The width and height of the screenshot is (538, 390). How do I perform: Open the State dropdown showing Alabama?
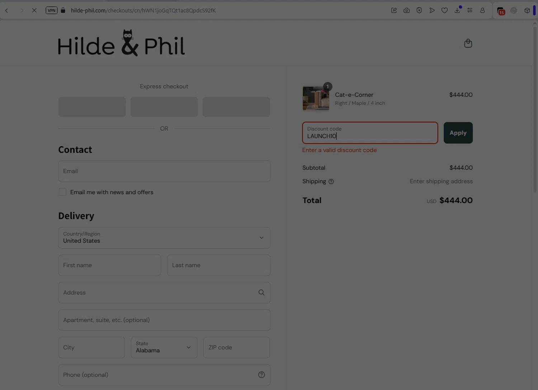[x=164, y=347]
